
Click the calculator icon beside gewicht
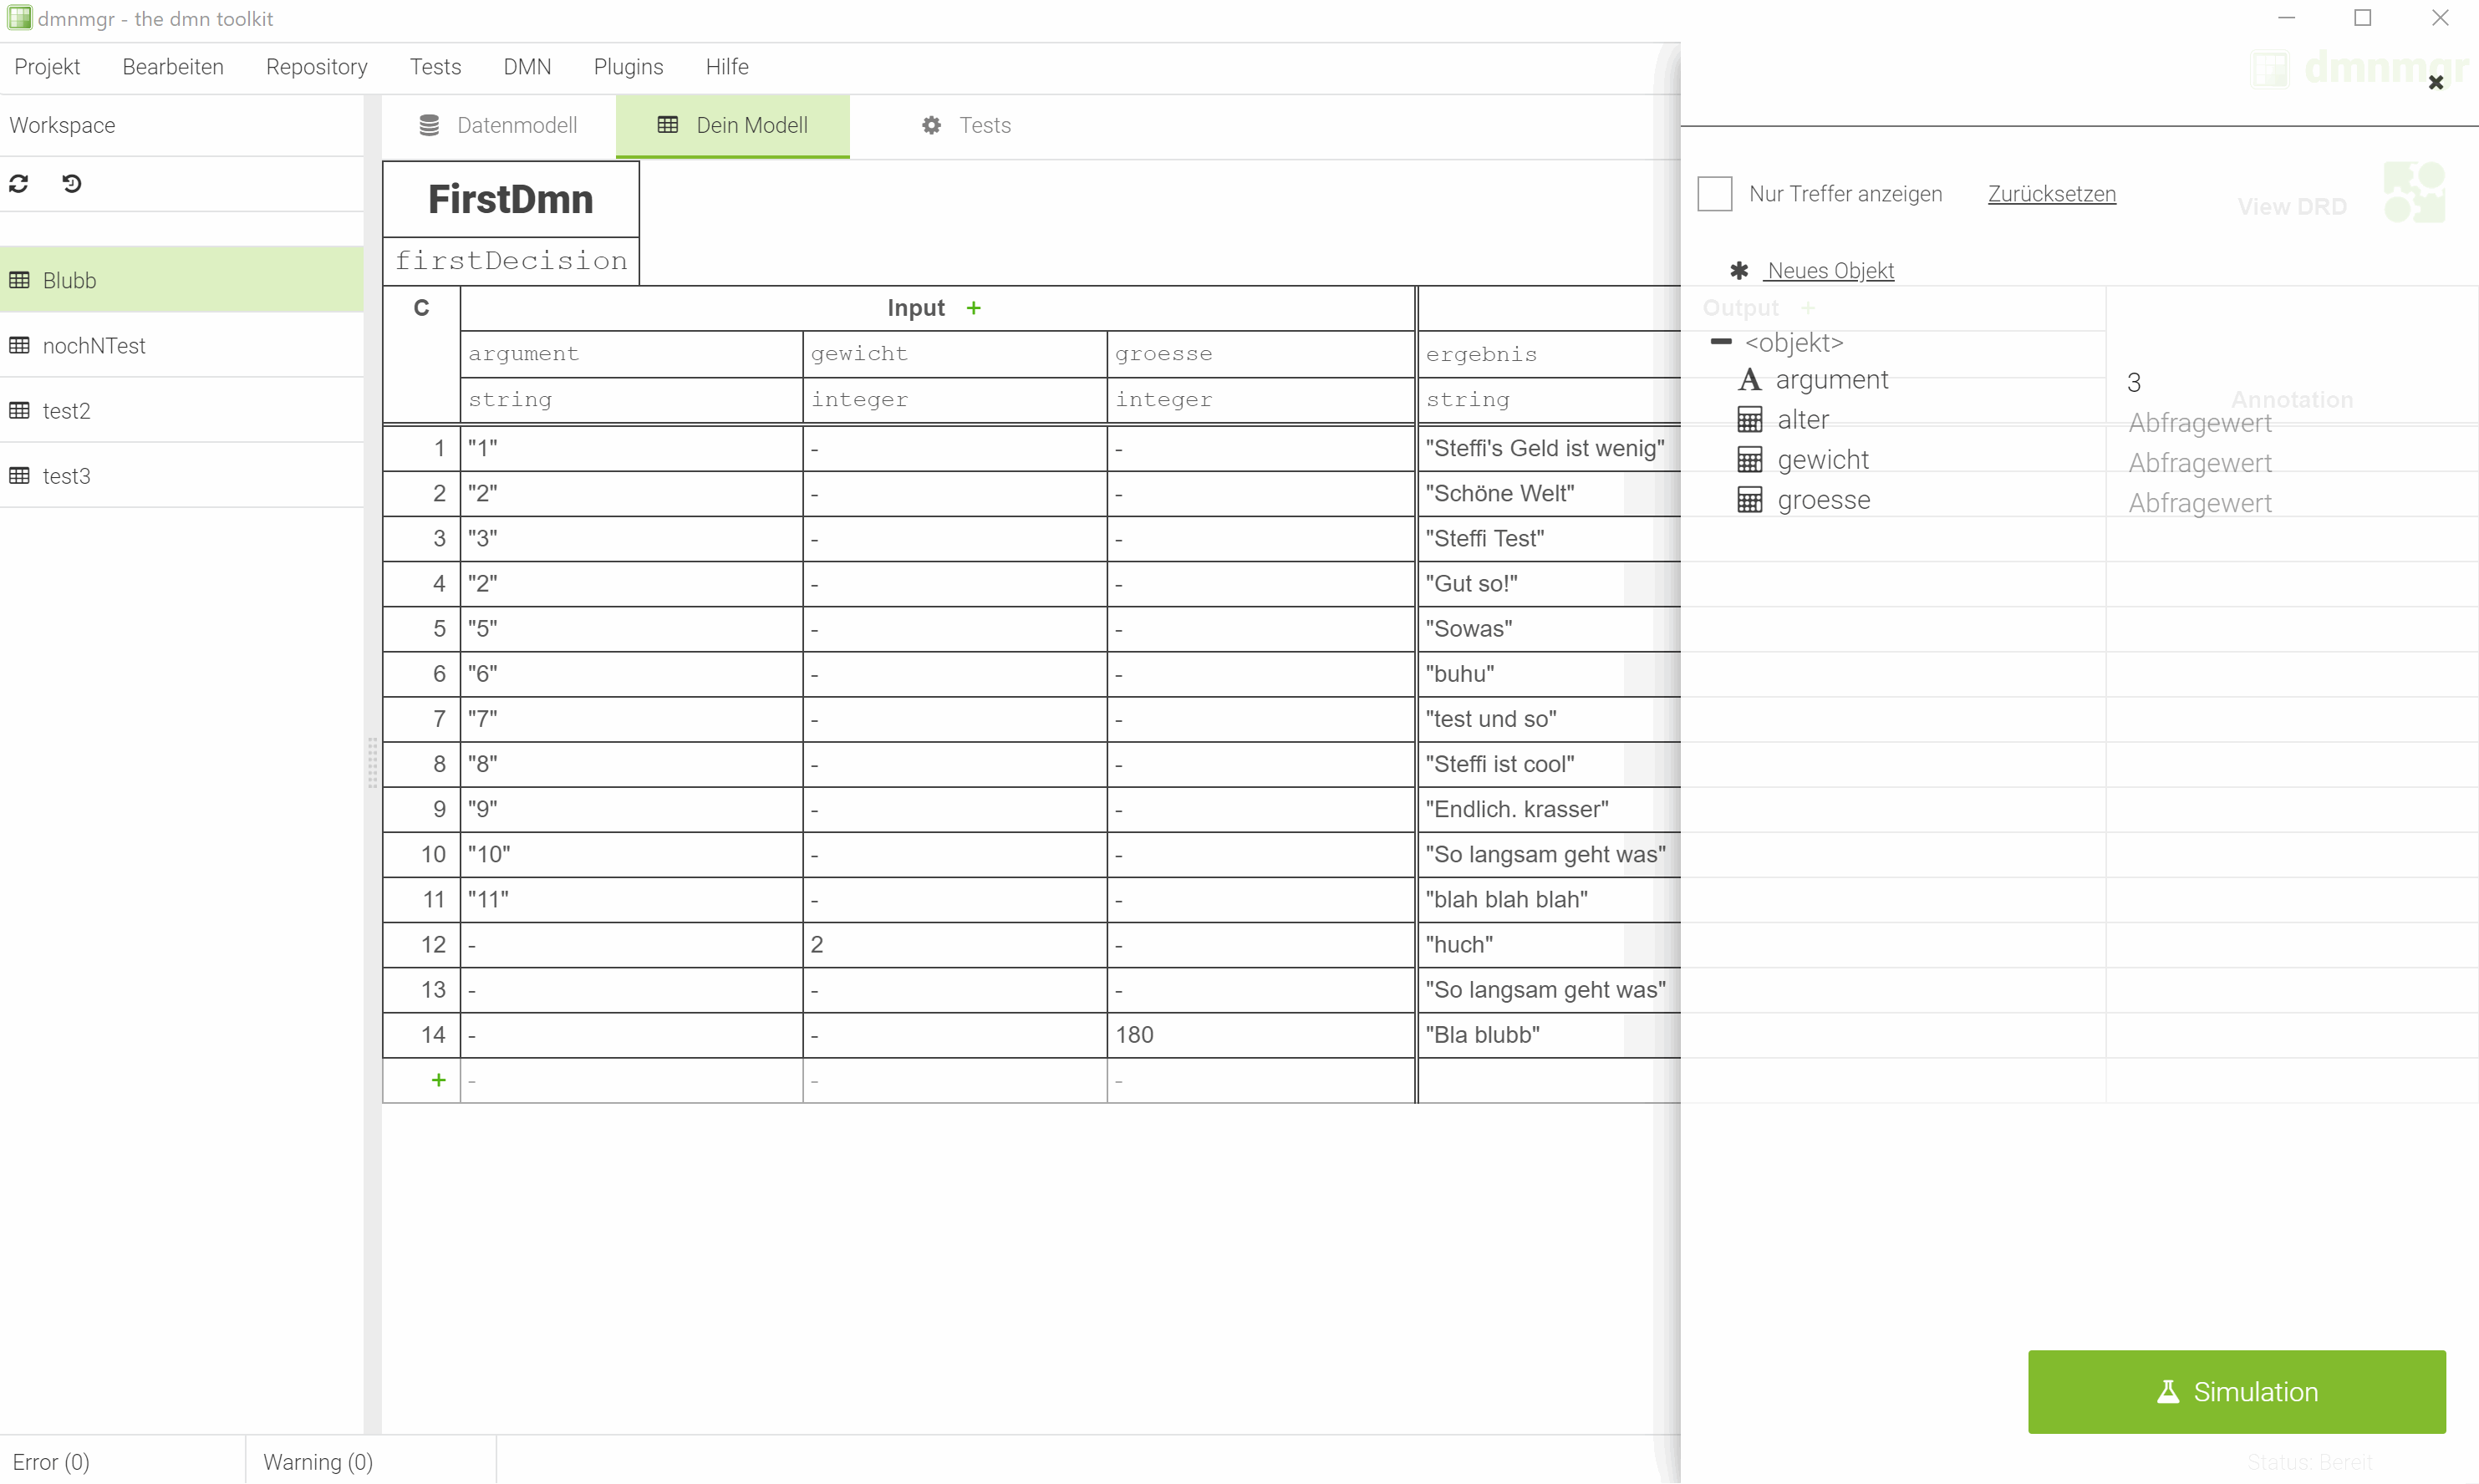(1749, 460)
